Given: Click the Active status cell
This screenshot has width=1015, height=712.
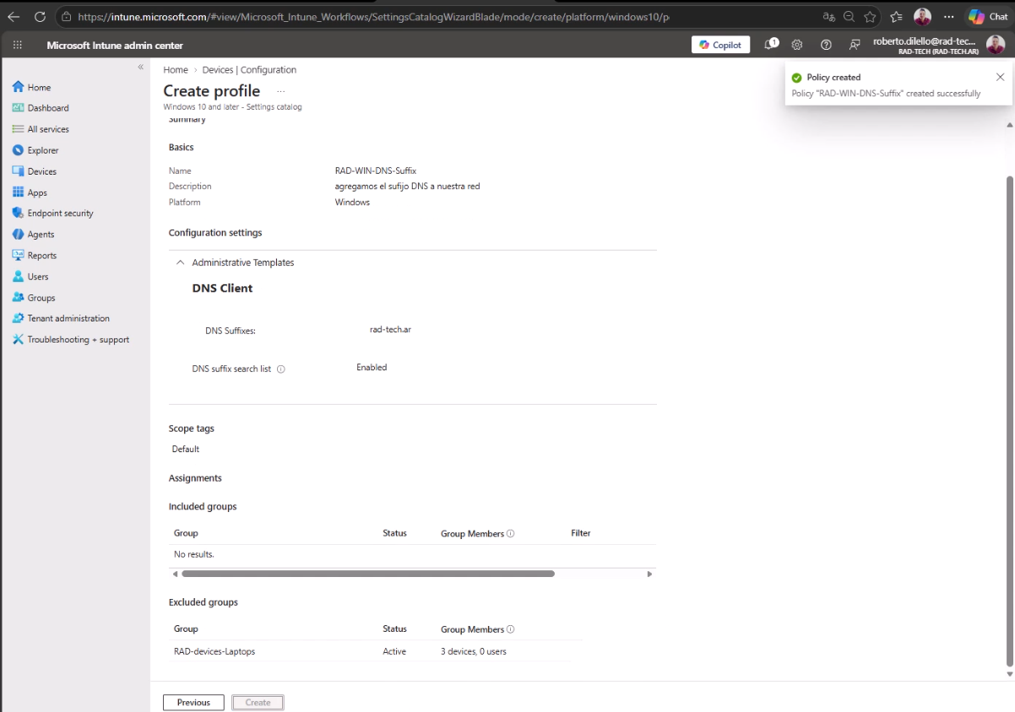Looking at the screenshot, I should pyautogui.click(x=394, y=651).
